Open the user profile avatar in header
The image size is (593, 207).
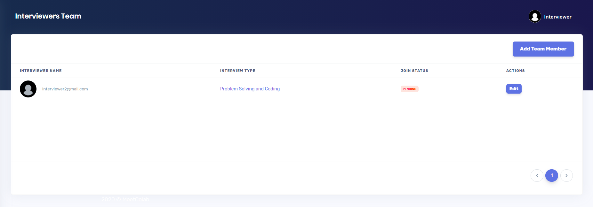point(534,16)
